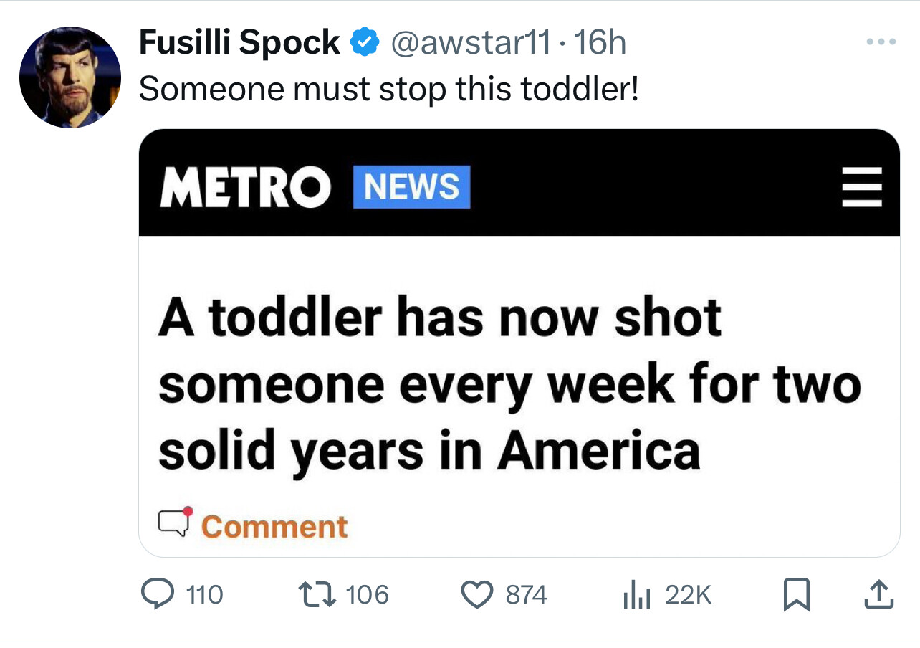Viewport: 920px width, 648px height.
Task: Open the Metro hamburger menu
Action: pyautogui.click(x=861, y=186)
